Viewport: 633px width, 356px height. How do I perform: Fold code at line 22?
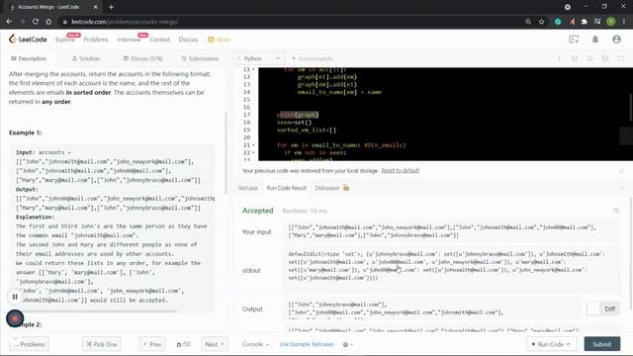(x=253, y=152)
